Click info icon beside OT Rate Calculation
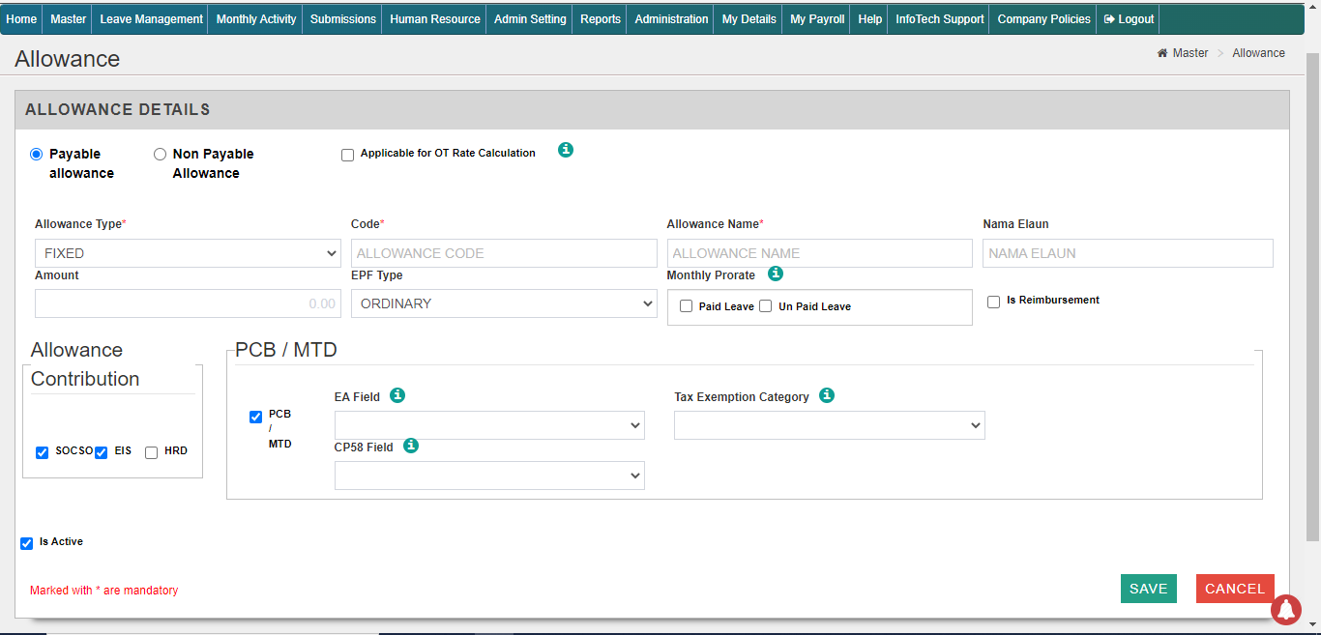The width and height of the screenshot is (1321, 635). point(566,150)
